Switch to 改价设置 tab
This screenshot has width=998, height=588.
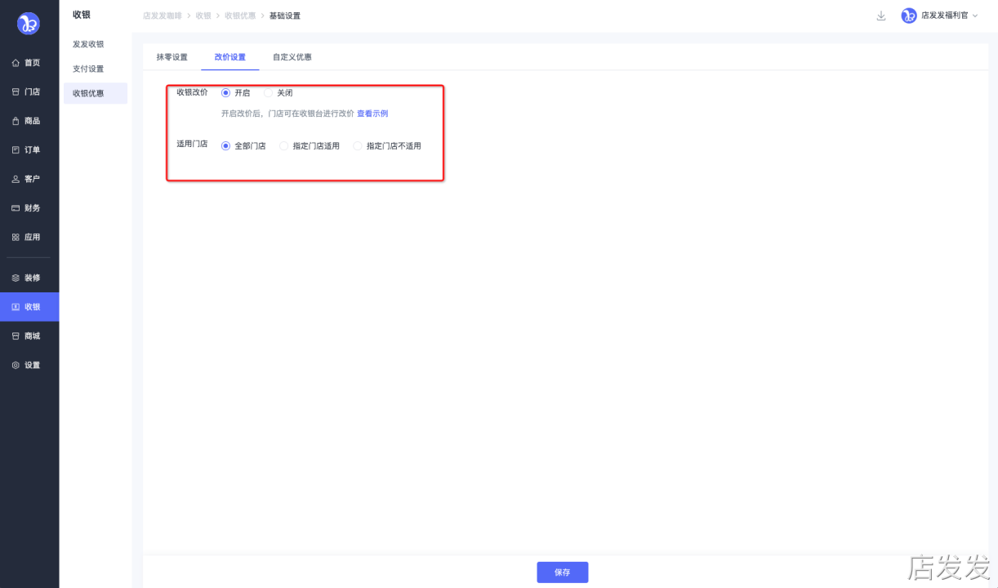[230, 57]
